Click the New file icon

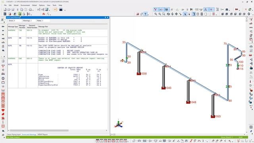5,10
